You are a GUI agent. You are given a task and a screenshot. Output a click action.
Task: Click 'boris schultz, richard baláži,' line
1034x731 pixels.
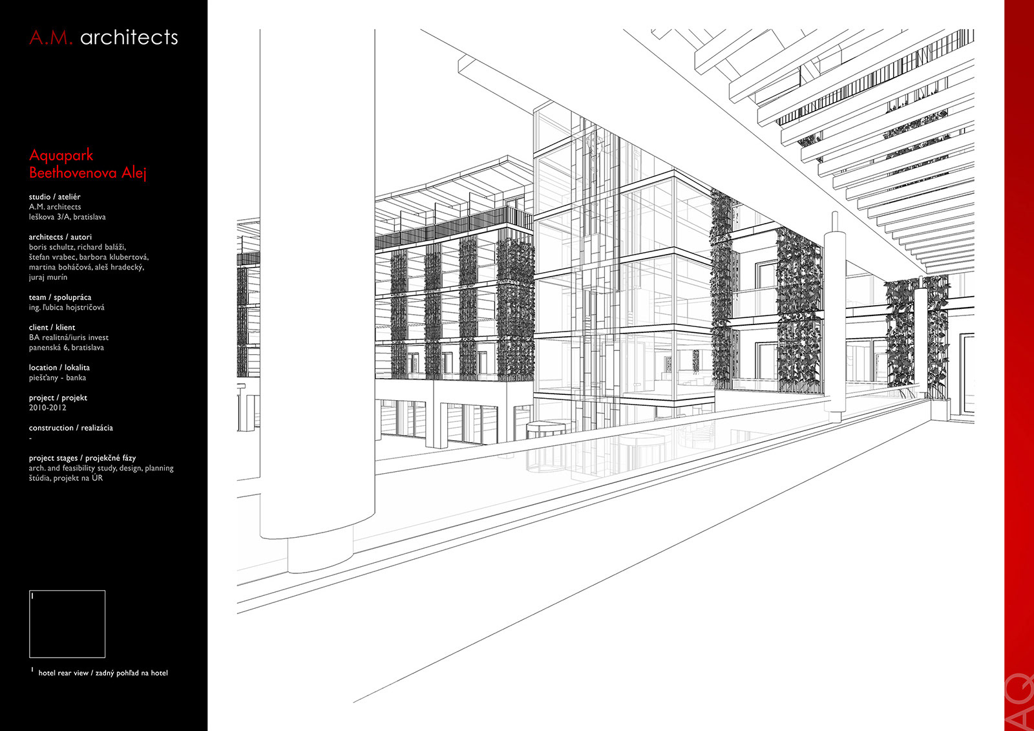(78, 247)
